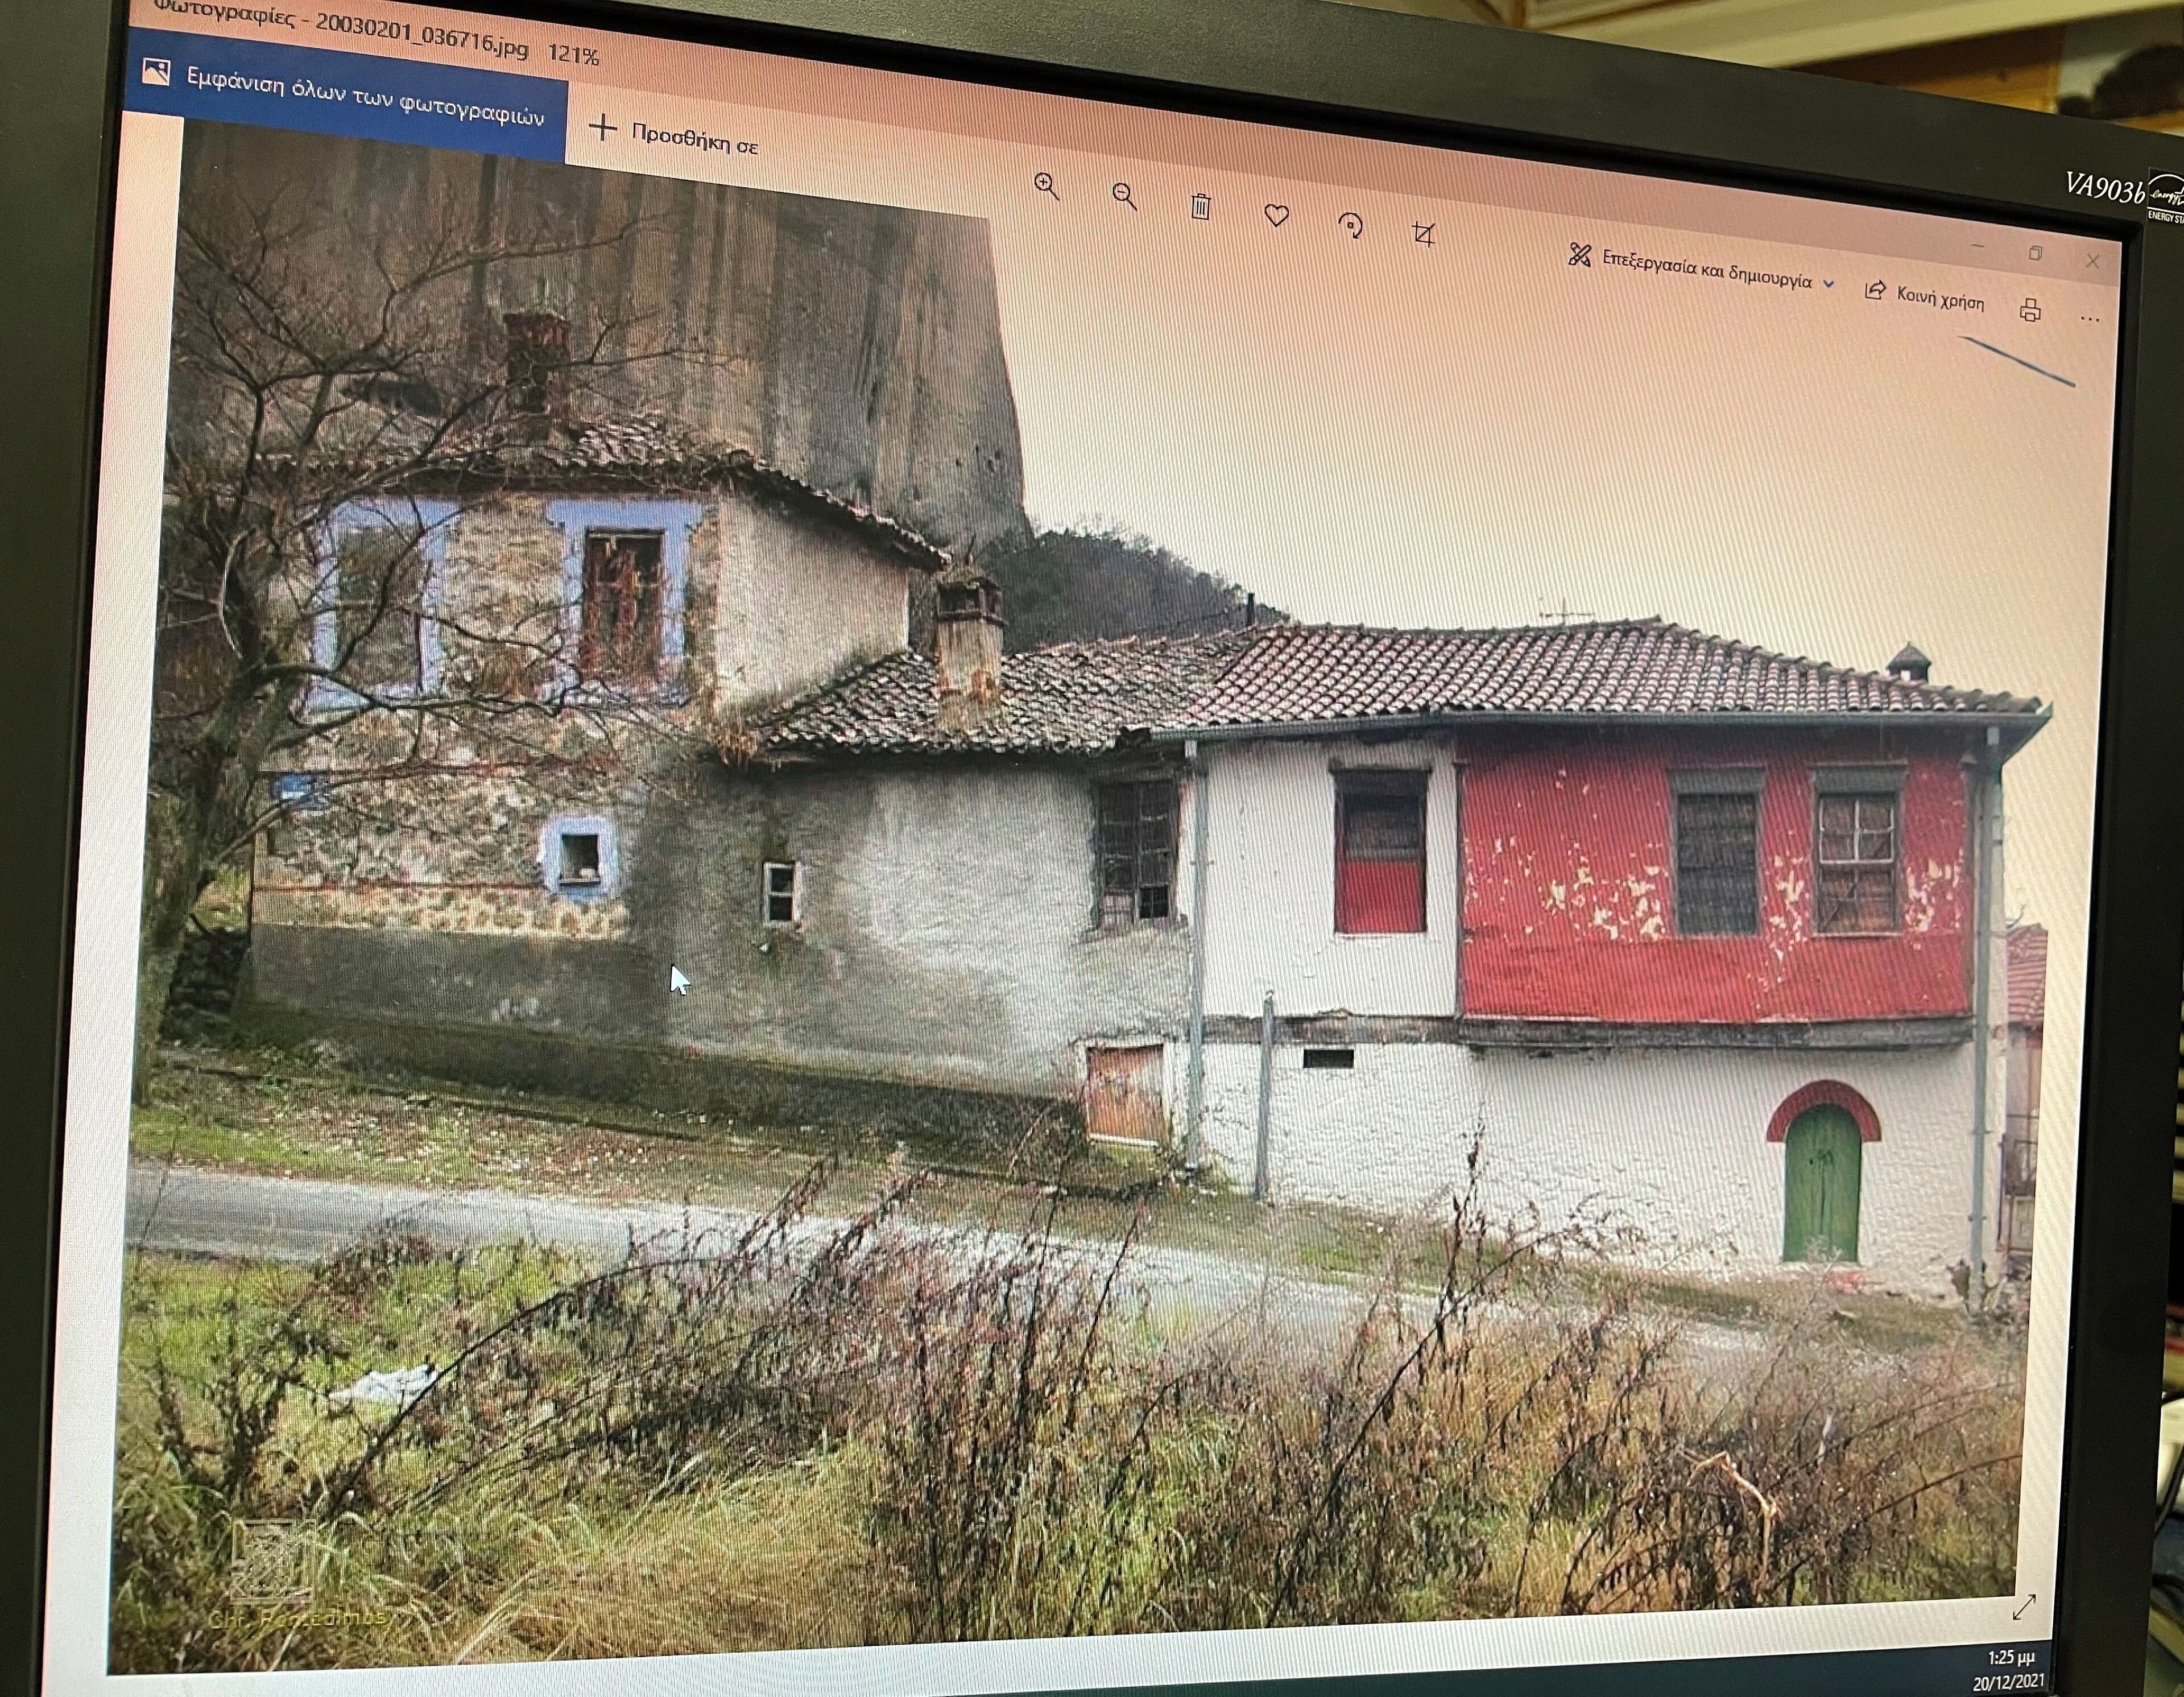Click Εμφάνιση όλων των φωτογραφιών button
Image resolution: width=2184 pixels, height=1697 pixels.
[347, 96]
